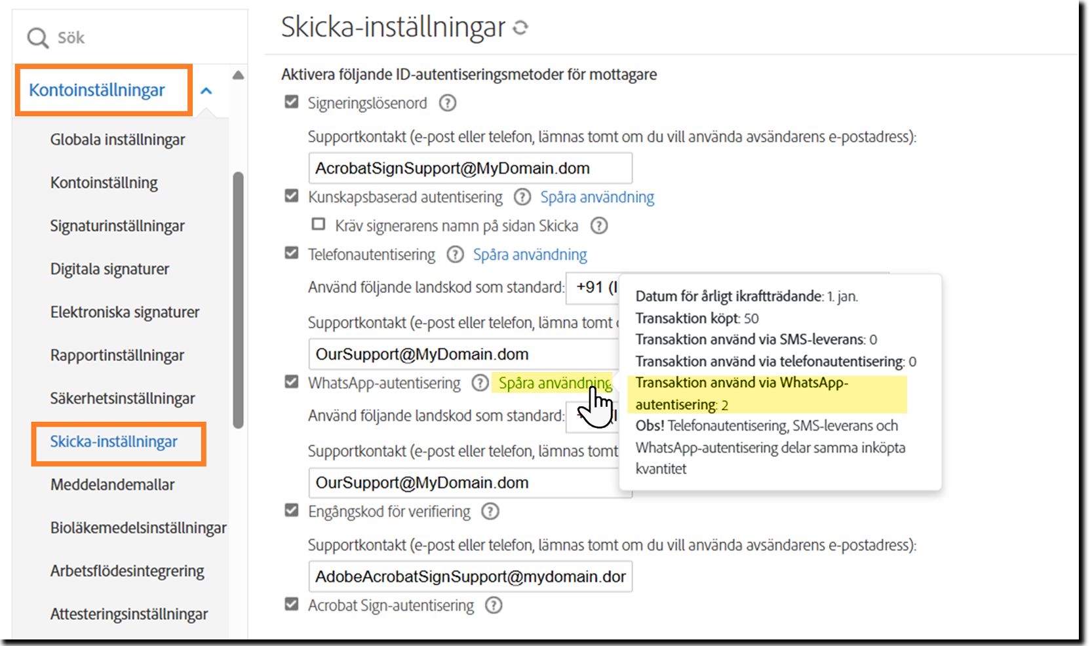This screenshot has width=1090, height=646.
Task: Open help icon next to Kunskapsbaserad autentisering
Action: click(522, 197)
